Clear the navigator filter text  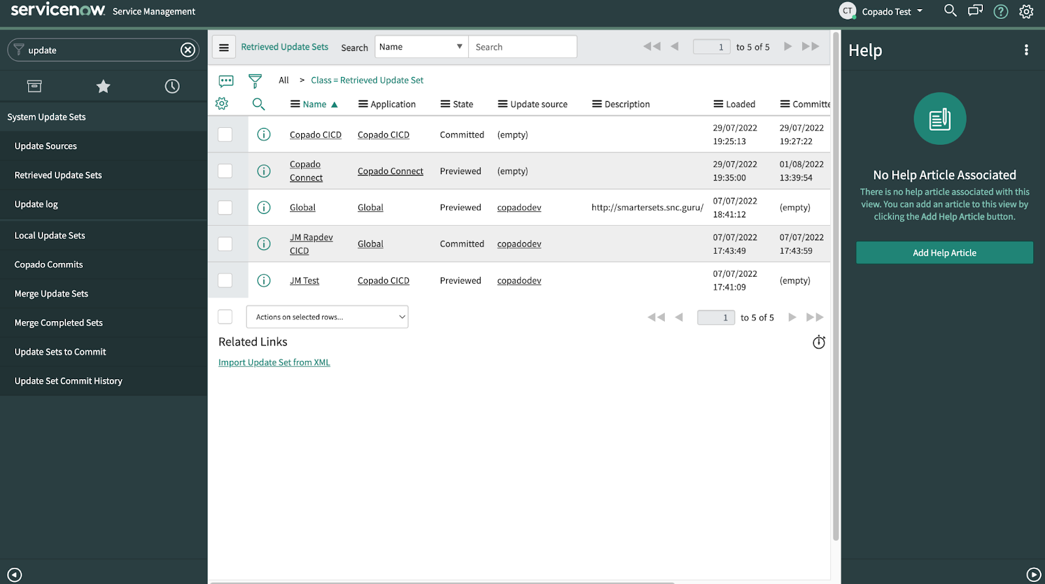tap(187, 50)
